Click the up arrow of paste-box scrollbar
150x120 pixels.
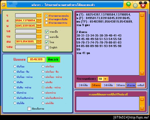pyautogui.click(x=142, y=99)
